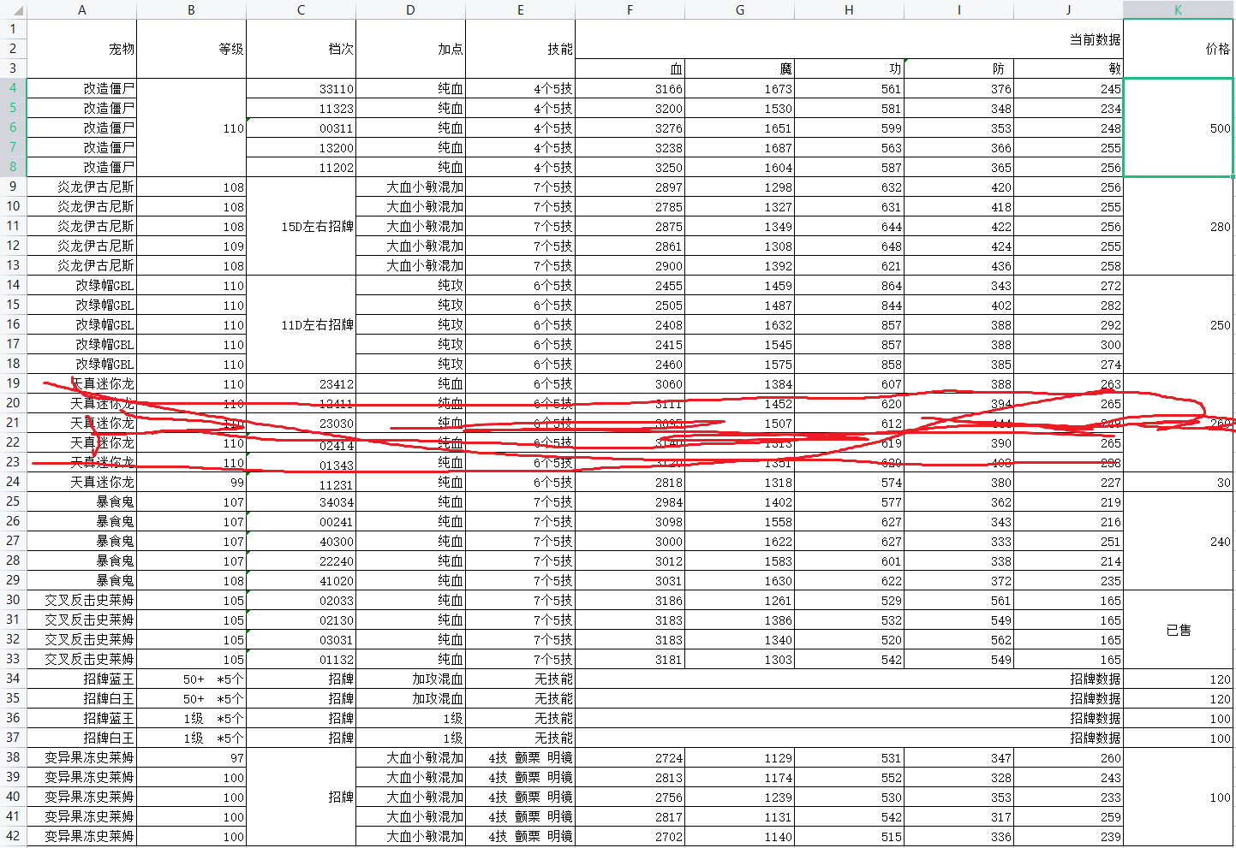Select row 1 header
This screenshot has height=848, width=1236.
(13, 29)
